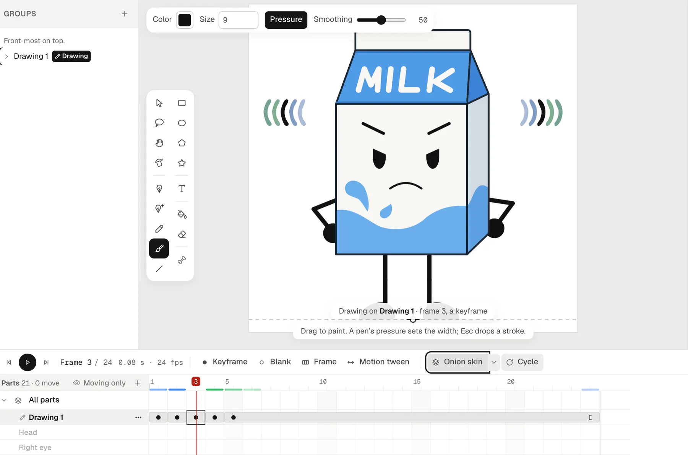Create a Motion tween

click(x=378, y=362)
